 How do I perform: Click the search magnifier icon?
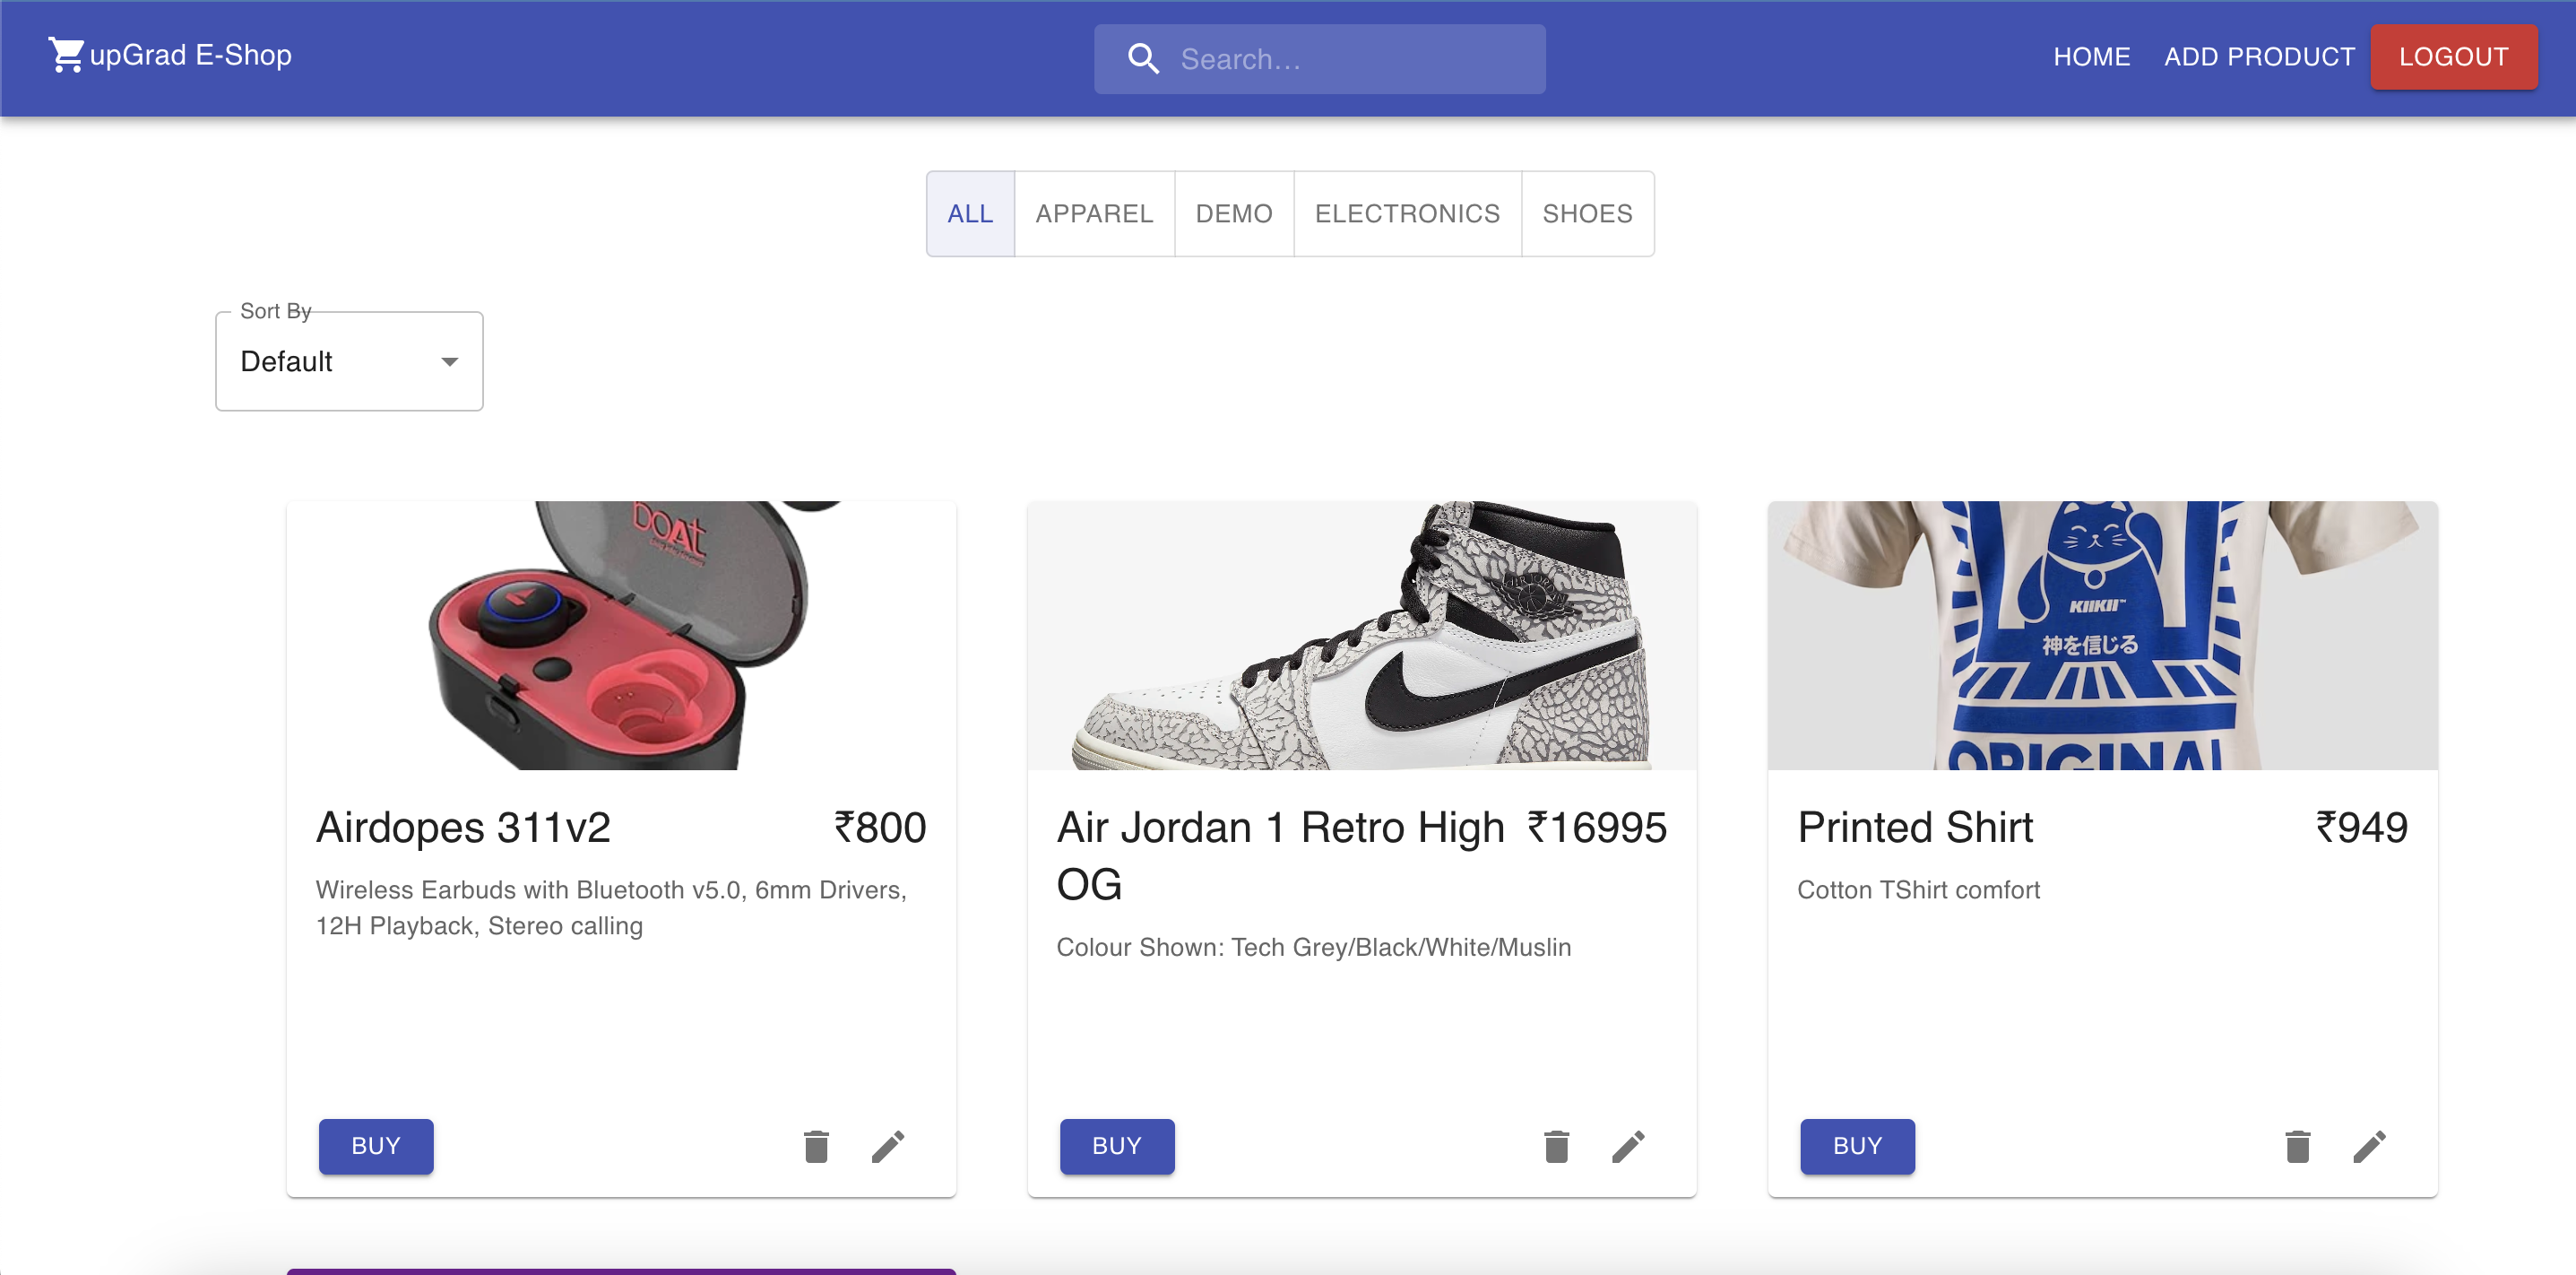pos(1143,59)
